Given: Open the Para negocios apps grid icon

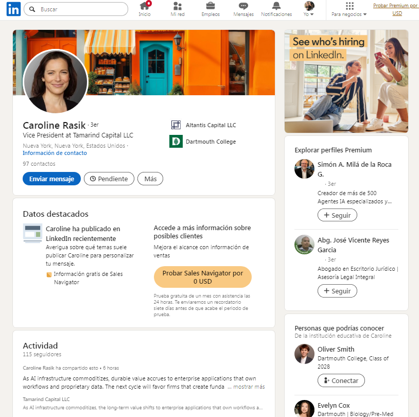Looking at the screenshot, I should 350,6.
